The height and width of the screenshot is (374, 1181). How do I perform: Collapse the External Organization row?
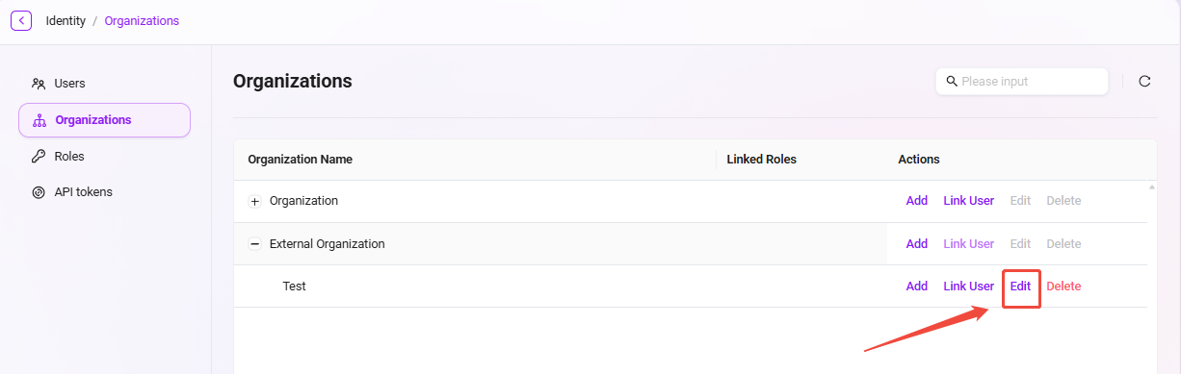[255, 244]
